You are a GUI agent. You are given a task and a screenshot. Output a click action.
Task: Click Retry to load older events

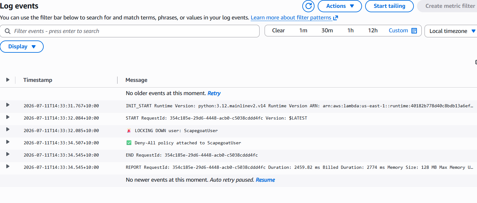pyautogui.click(x=214, y=93)
